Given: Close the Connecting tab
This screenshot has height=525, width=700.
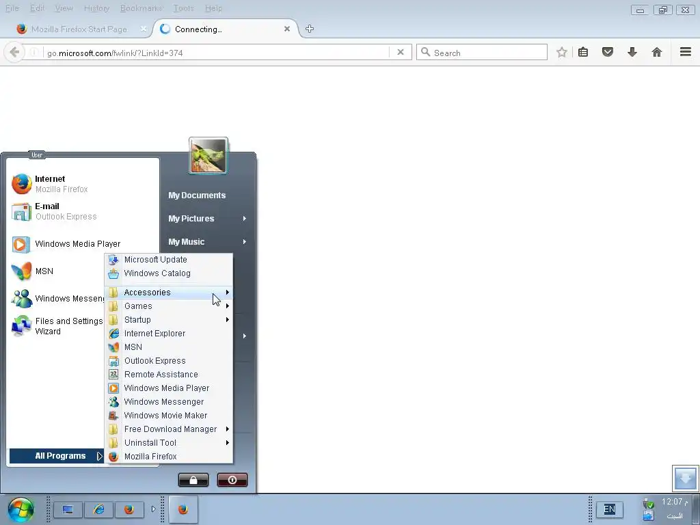Looking at the screenshot, I should [287, 29].
